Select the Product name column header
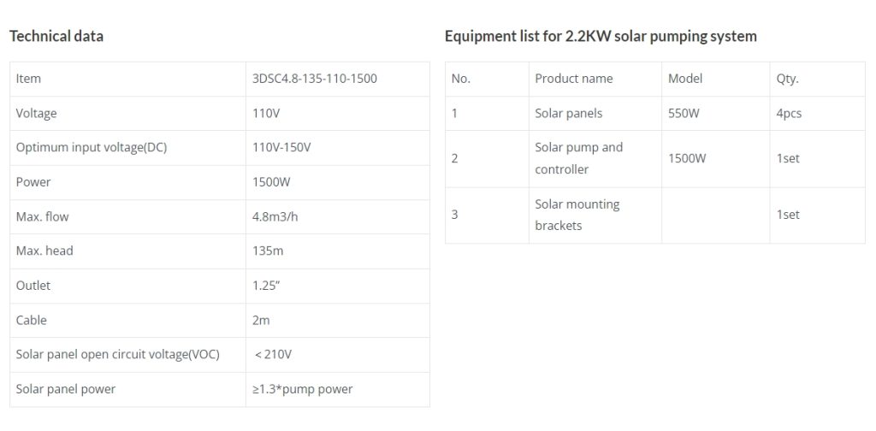Image resolution: width=876 pixels, height=431 pixels. [x=574, y=79]
